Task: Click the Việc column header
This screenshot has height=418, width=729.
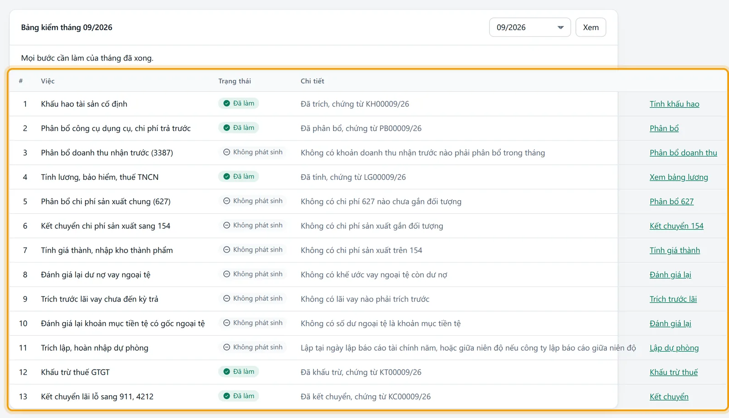Action: pos(48,81)
